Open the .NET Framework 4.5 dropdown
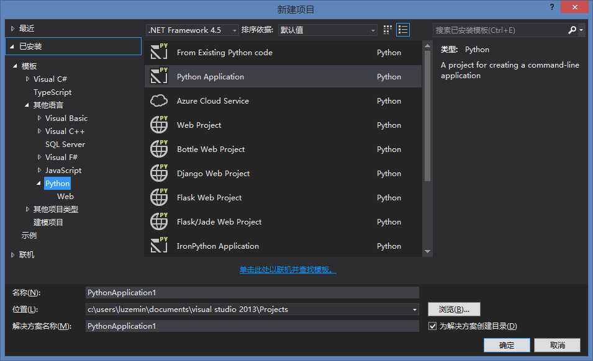This screenshot has height=361, width=593. [x=192, y=30]
